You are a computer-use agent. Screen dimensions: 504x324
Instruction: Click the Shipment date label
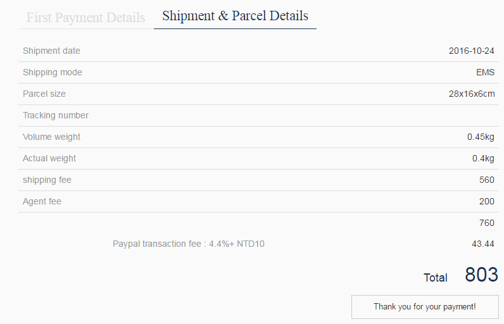(x=51, y=51)
